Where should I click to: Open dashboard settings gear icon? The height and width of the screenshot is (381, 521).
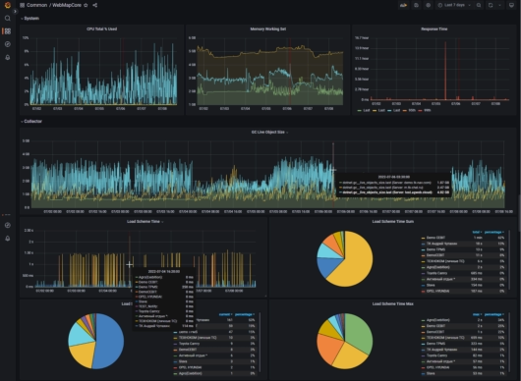[x=429, y=5]
